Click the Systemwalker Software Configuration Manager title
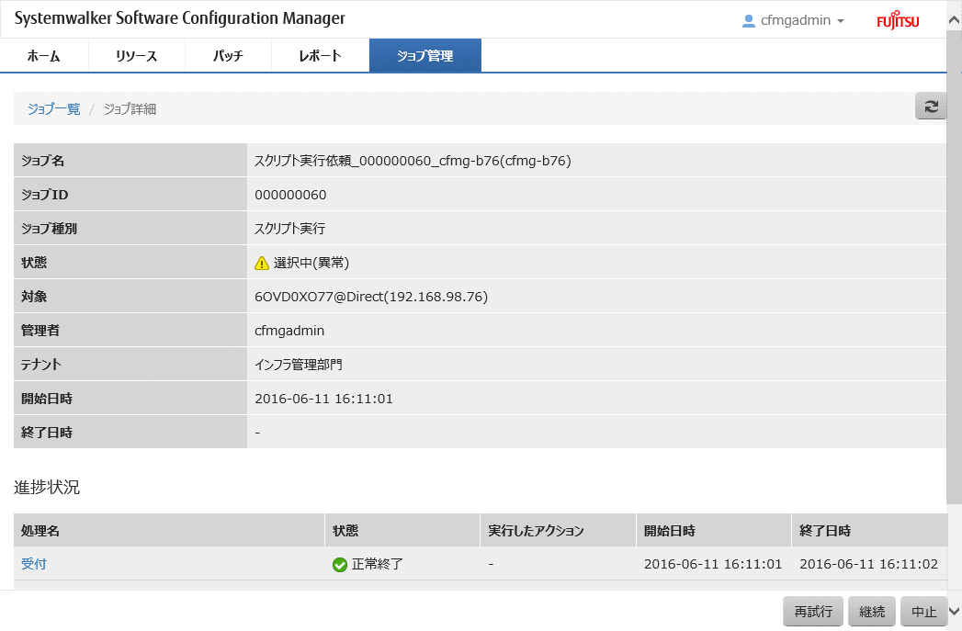 click(x=180, y=18)
